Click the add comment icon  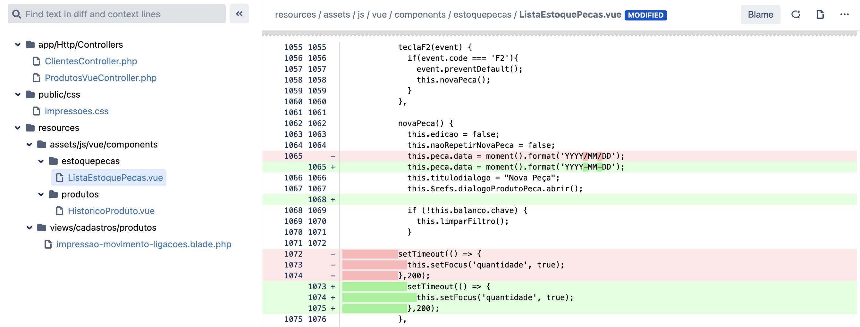pos(796,15)
